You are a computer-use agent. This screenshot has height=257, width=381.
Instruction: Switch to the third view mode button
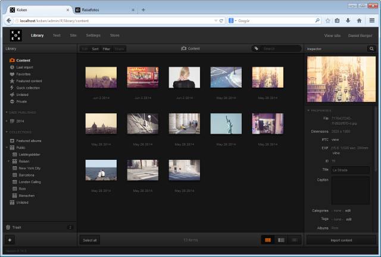click(294, 240)
